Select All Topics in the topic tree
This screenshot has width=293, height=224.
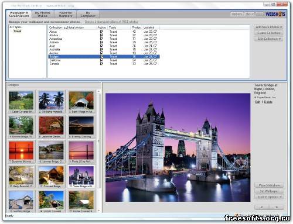pyautogui.click(x=15, y=27)
